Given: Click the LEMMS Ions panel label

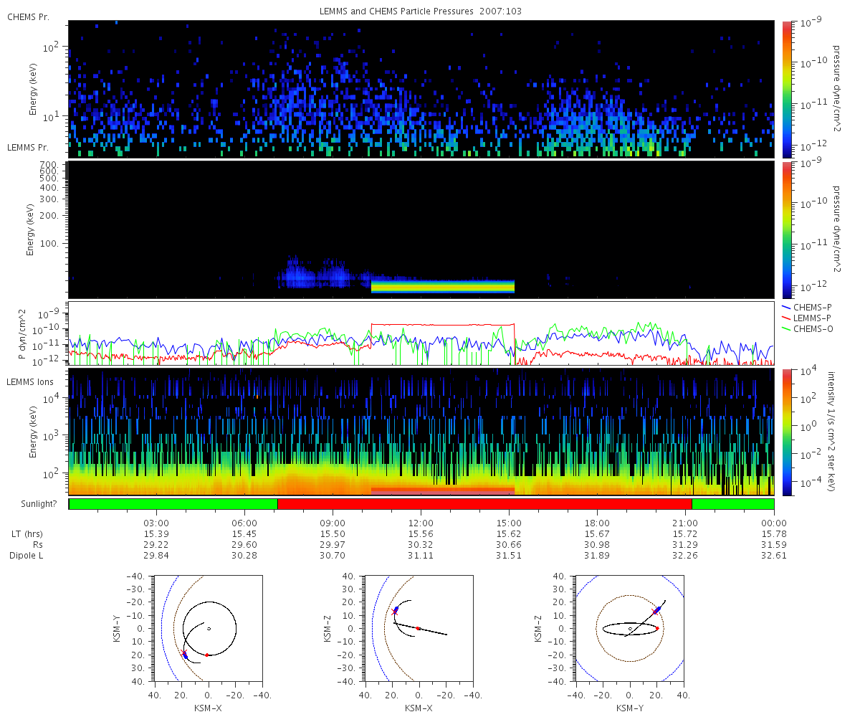Looking at the screenshot, I should click(x=29, y=381).
